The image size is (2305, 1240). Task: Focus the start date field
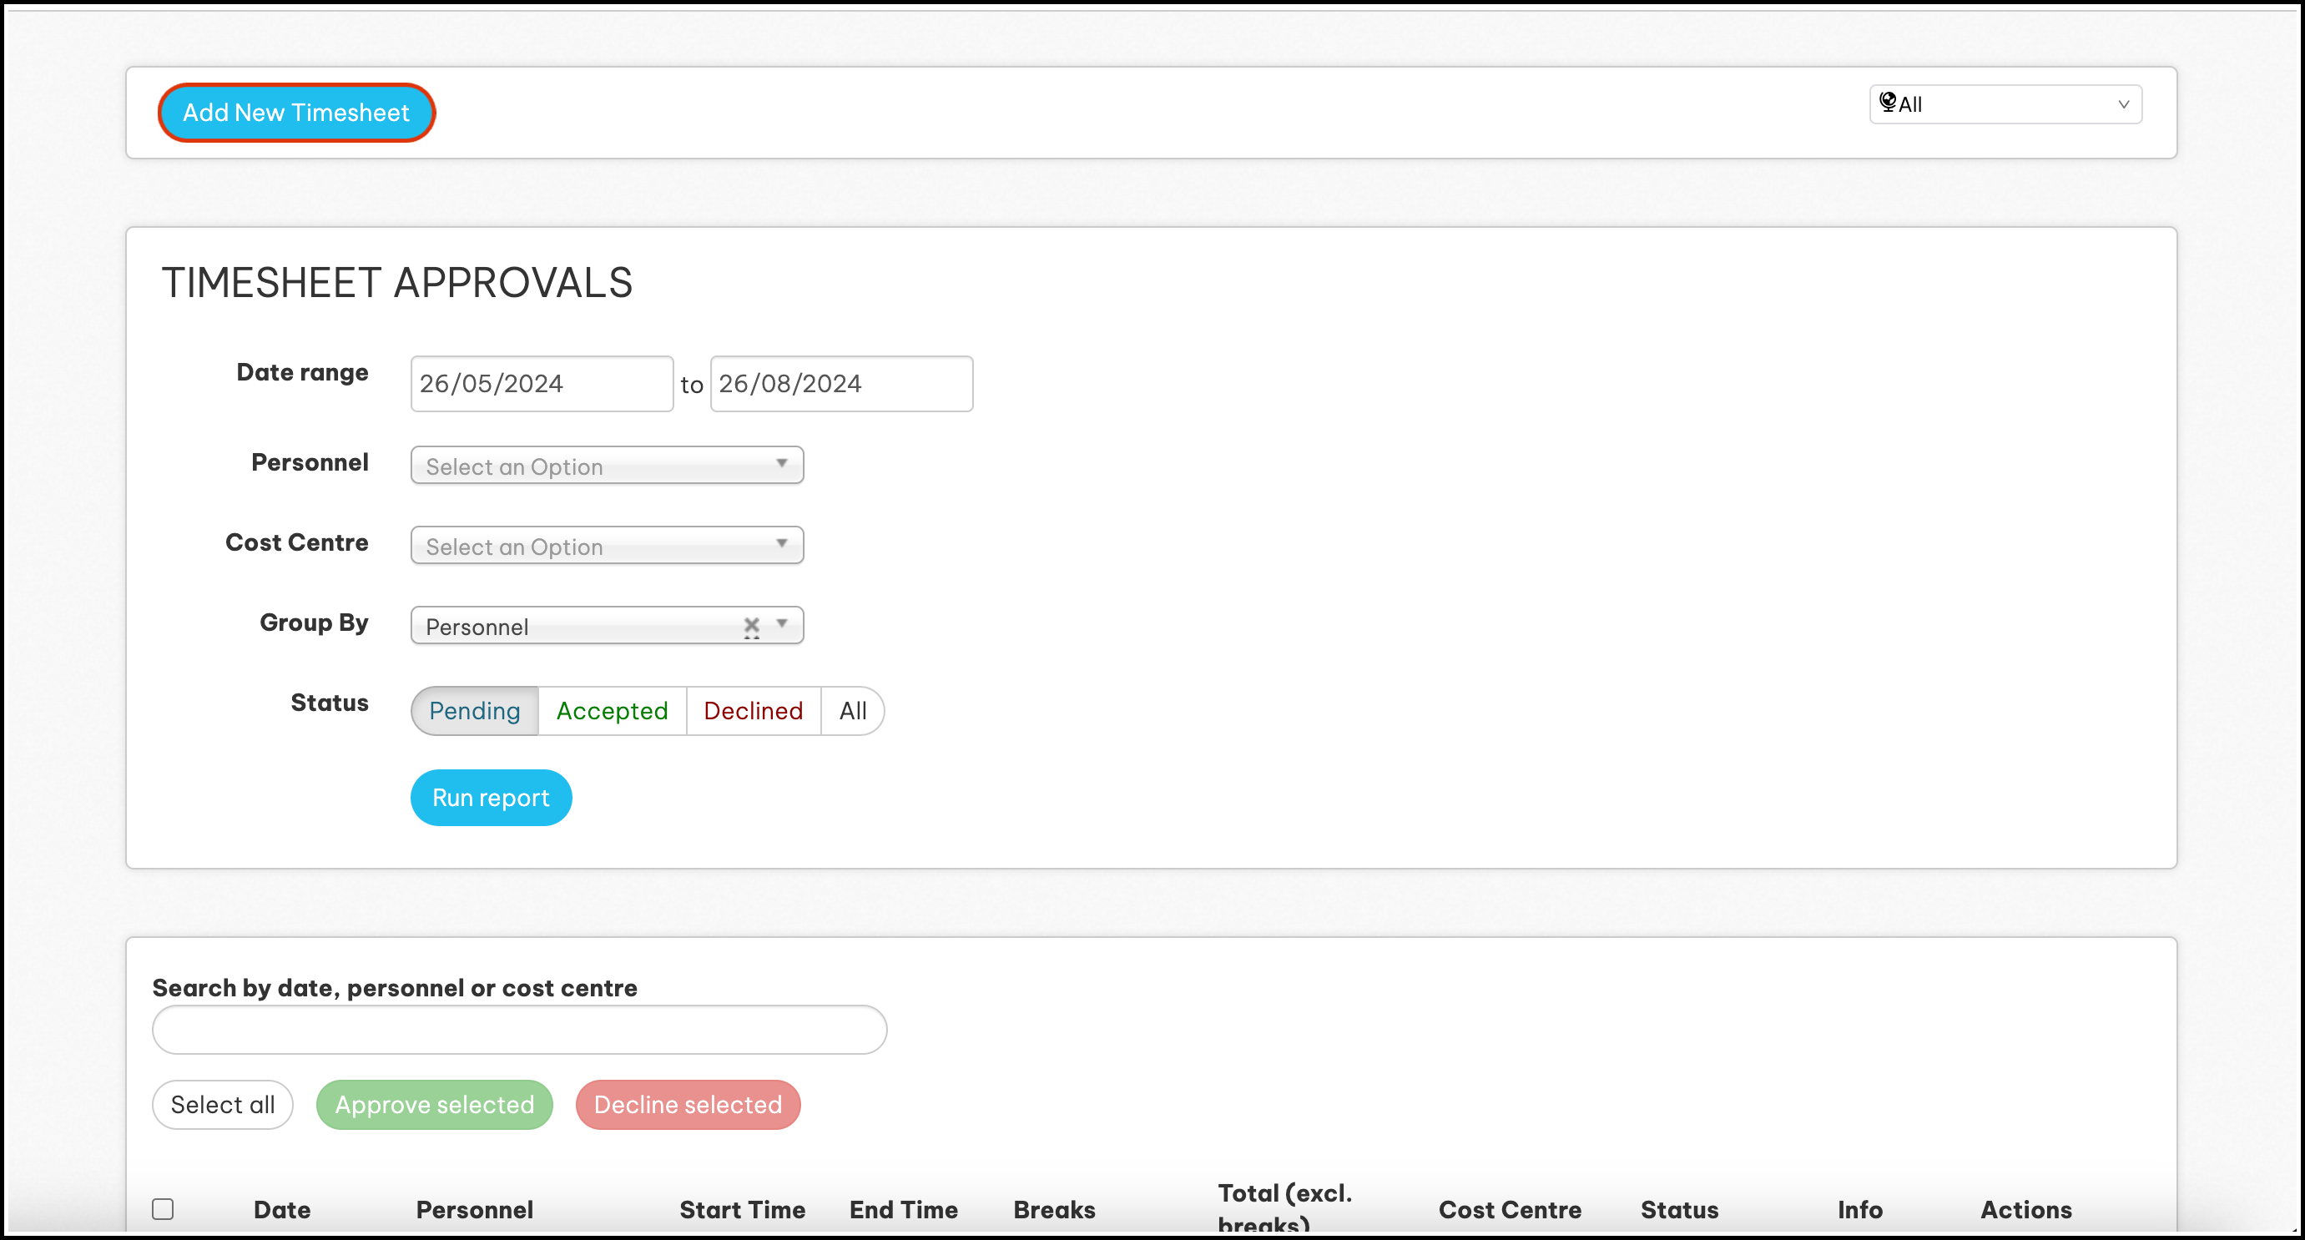[542, 384]
